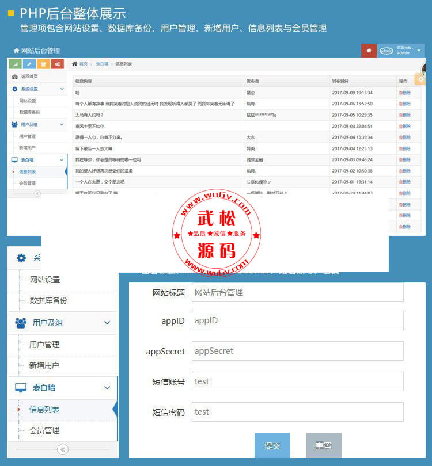The height and width of the screenshot is (466, 432).
Task: Click the orange users shortcut button
Action: (43, 64)
